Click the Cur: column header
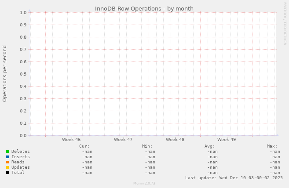289x188 pixels. pos(84,146)
